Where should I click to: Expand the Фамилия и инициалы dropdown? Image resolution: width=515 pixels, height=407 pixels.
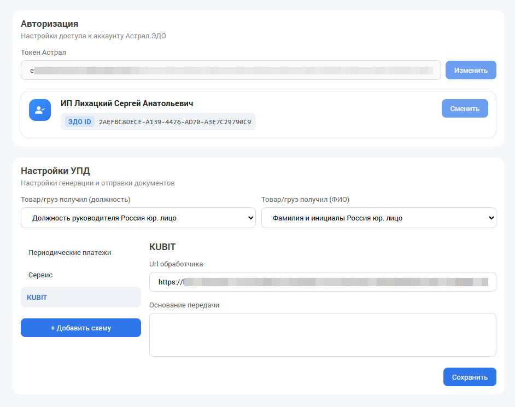point(378,218)
